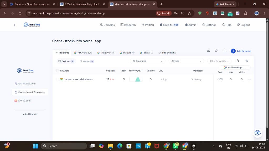
Task: Open Settings in the top navigation
Action: 209,25
